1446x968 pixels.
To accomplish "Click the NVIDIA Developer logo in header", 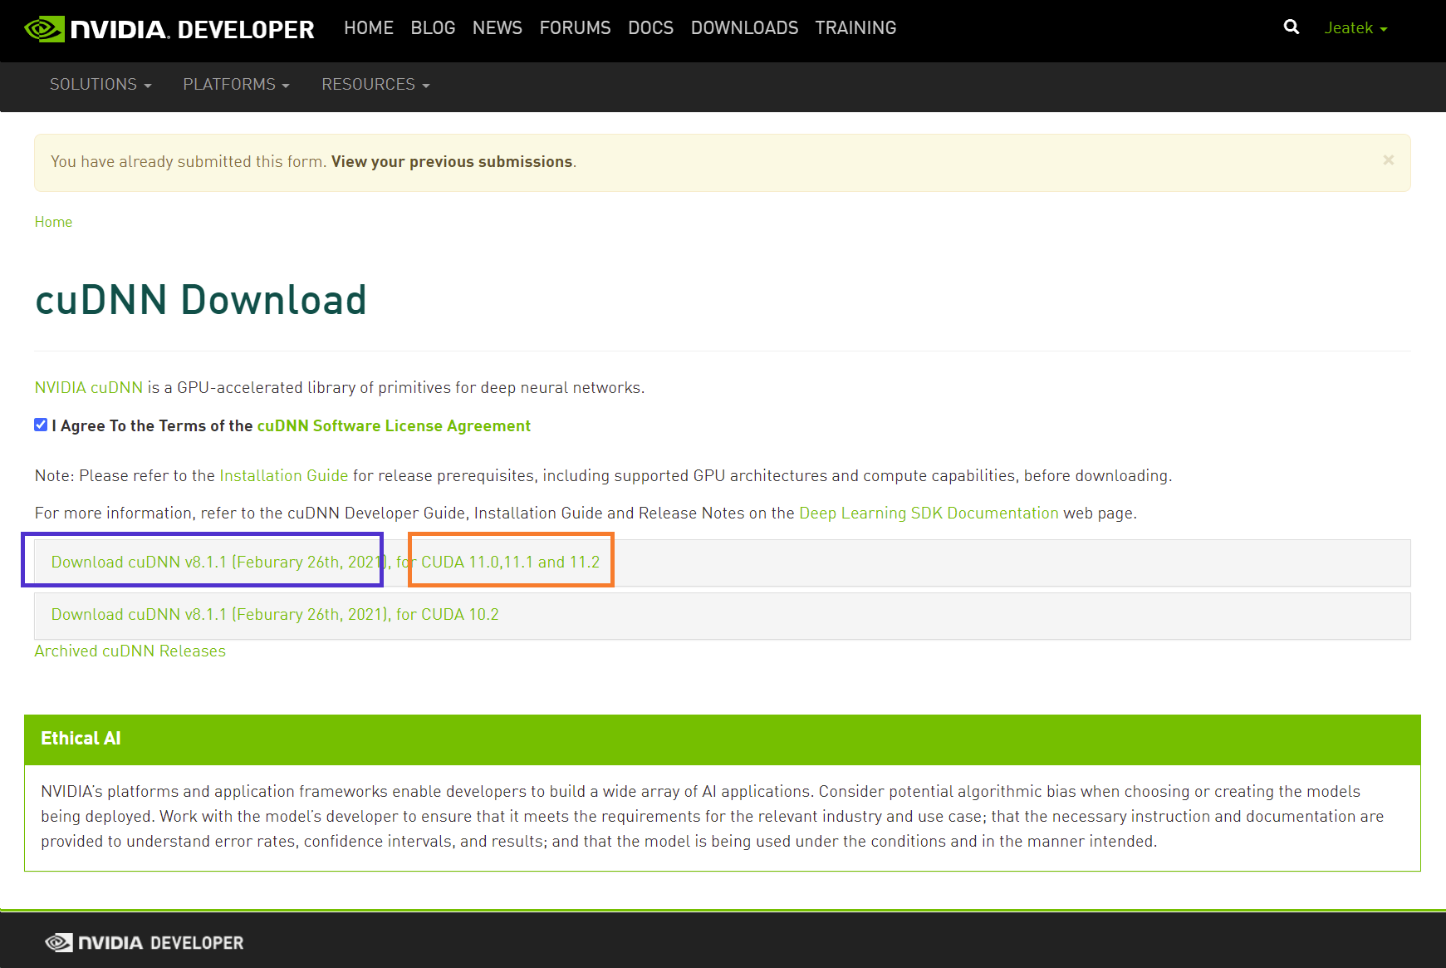I will point(169,29).
